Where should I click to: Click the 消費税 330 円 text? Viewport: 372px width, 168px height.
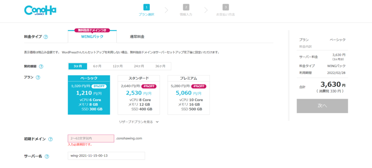[330, 91]
